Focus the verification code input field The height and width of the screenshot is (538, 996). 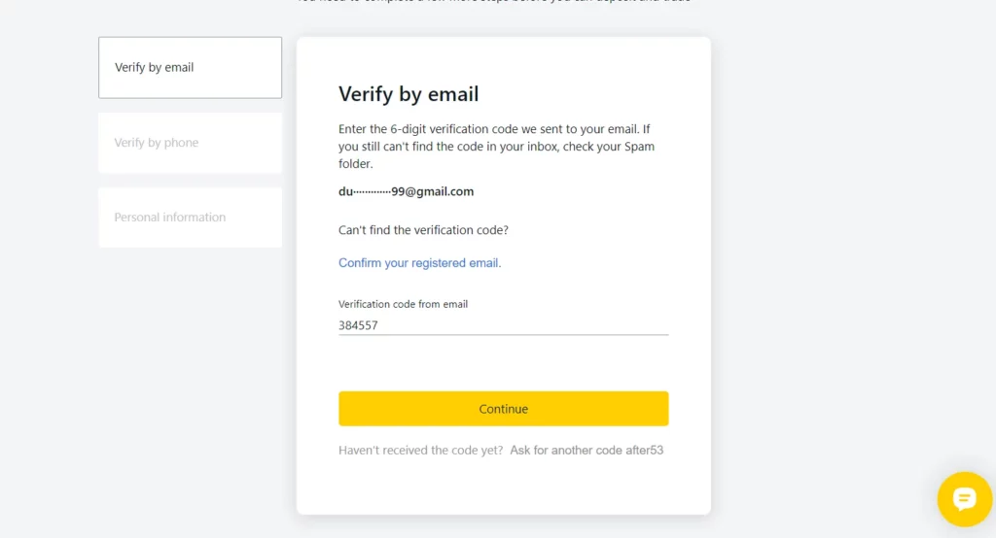503,326
